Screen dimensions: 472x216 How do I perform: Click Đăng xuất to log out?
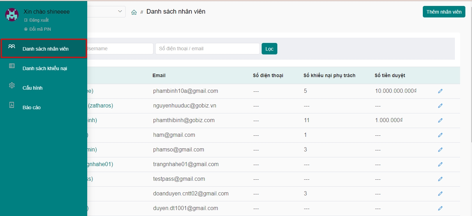pos(39,20)
